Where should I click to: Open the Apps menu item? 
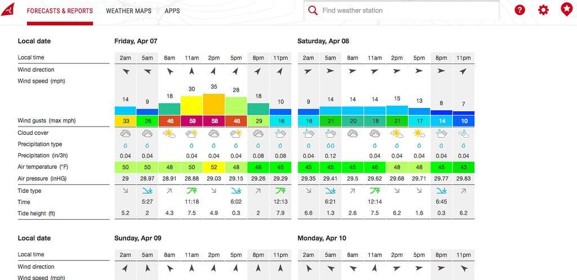coord(172,11)
